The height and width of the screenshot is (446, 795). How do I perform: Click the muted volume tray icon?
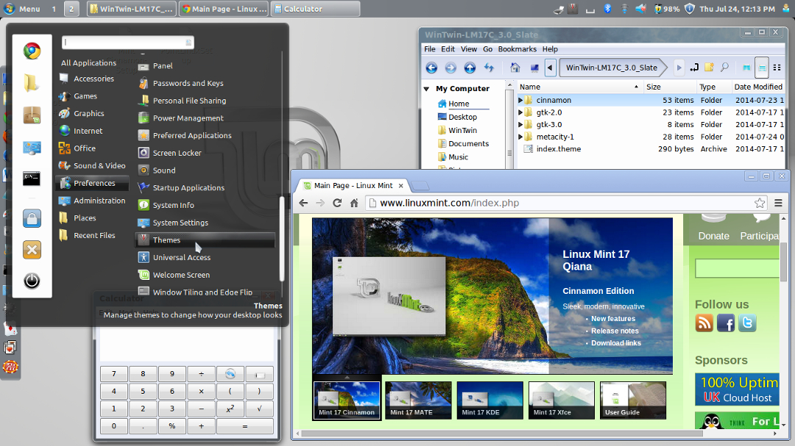click(x=641, y=9)
